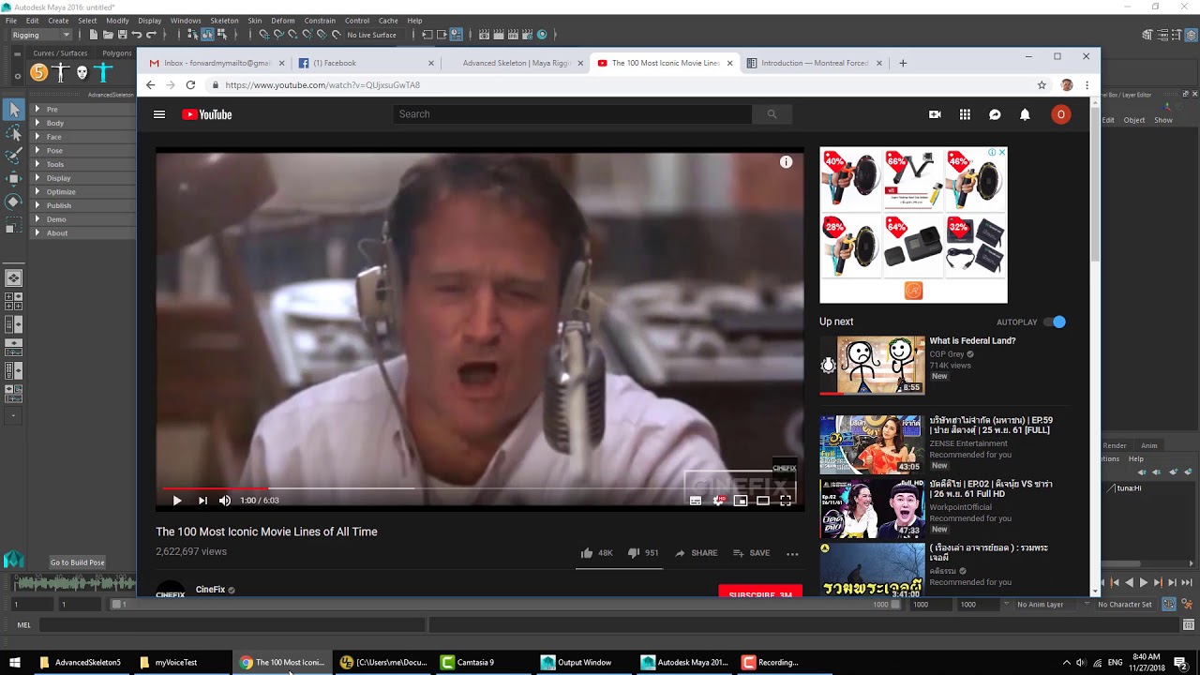Open a new Chrome tab

[x=903, y=64]
